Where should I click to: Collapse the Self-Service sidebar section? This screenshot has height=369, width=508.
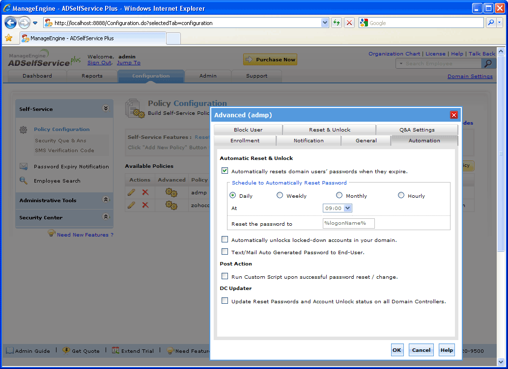click(106, 108)
